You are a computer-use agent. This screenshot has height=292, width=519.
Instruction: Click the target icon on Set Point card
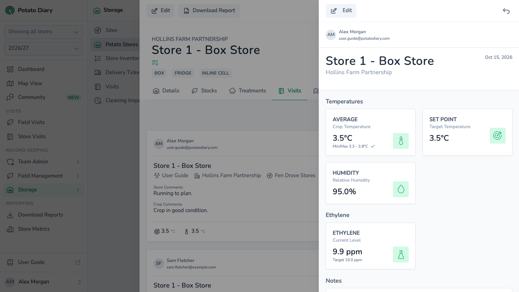[498, 135]
